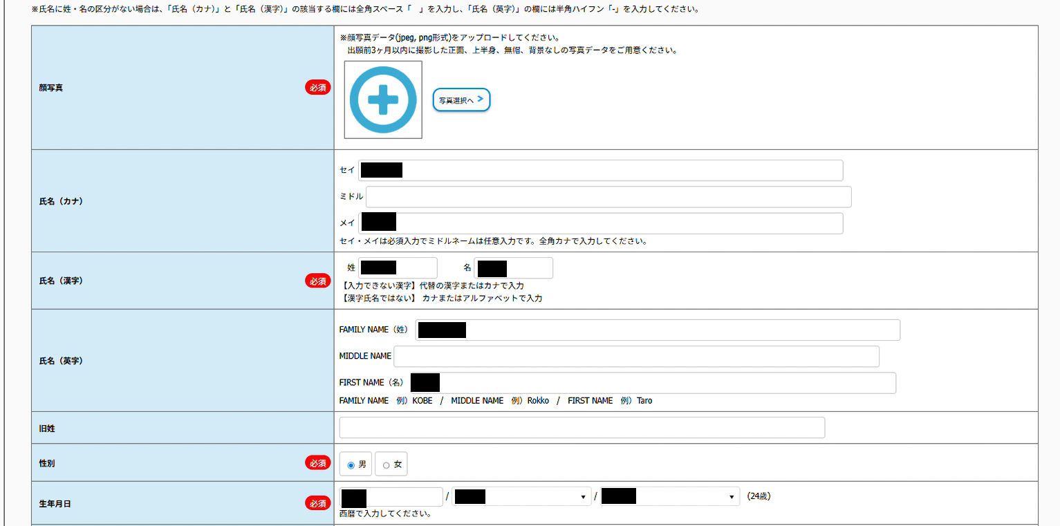Click the 必須 badge beside 氏名（漢字）

(x=317, y=281)
